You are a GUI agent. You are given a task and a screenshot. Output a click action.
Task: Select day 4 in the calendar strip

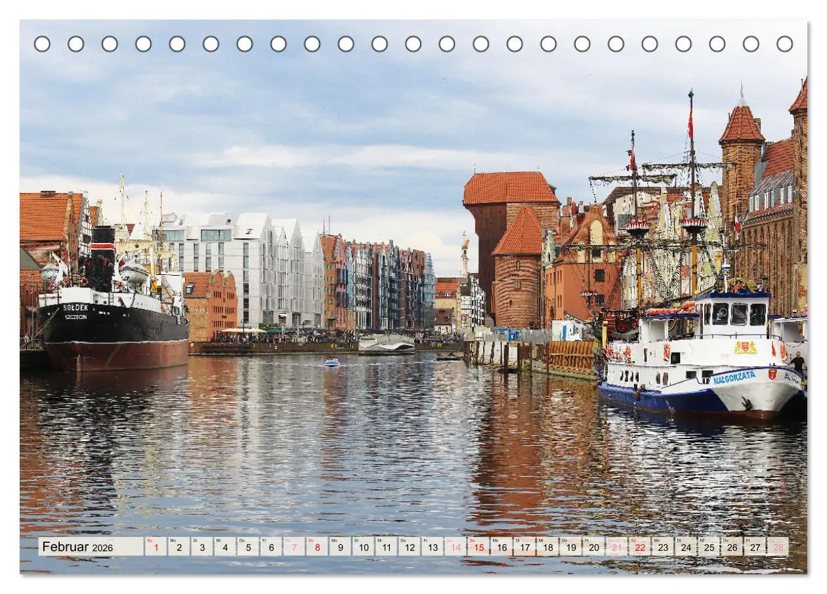[225, 547]
